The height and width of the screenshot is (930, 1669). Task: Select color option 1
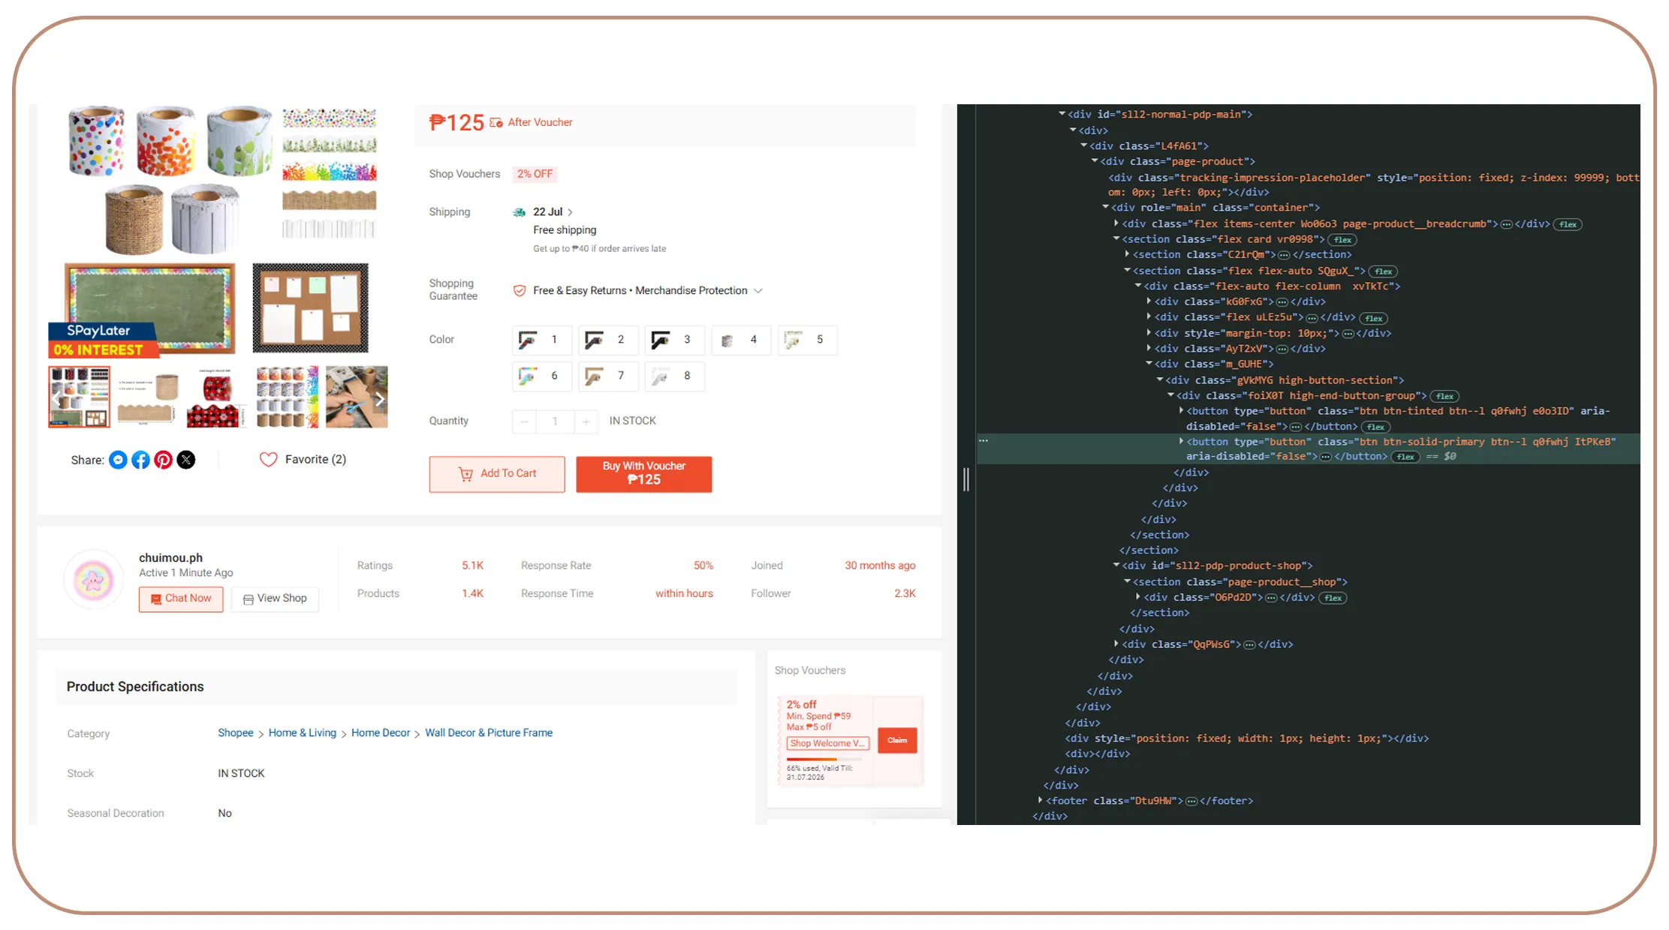point(541,340)
